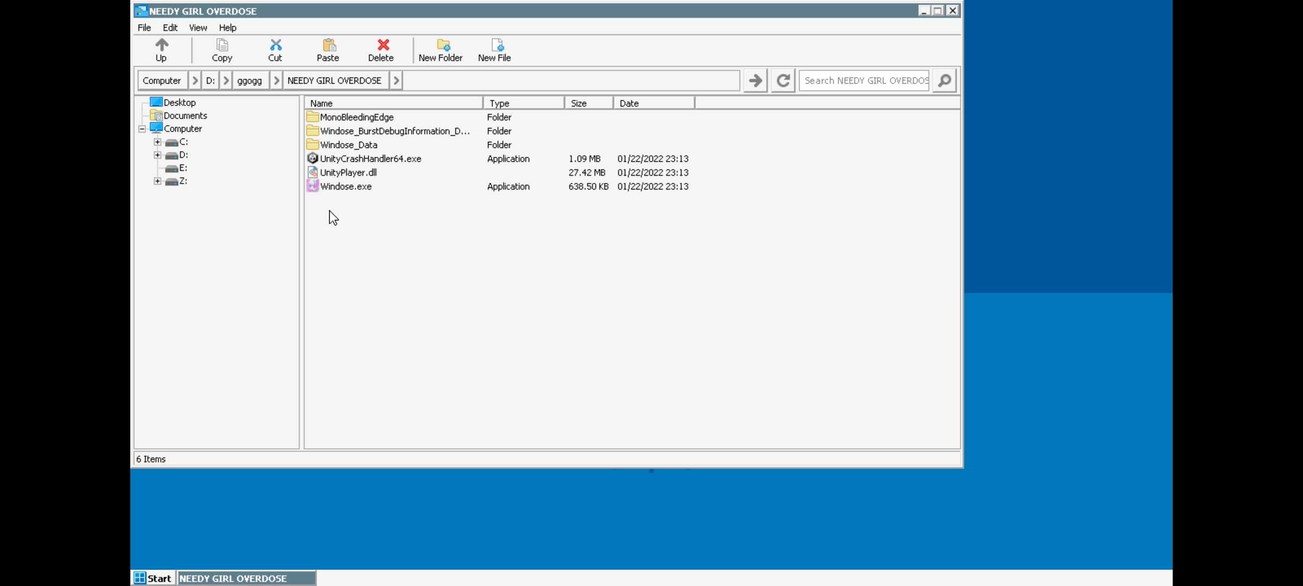
Task: Focus the Search NEEDY GIRL OVERDOSE field
Action: tap(864, 81)
